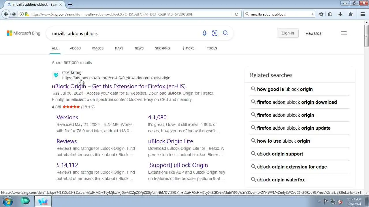Open the 5 14,112 sublink
The image size is (369, 207).
tap(67, 165)
